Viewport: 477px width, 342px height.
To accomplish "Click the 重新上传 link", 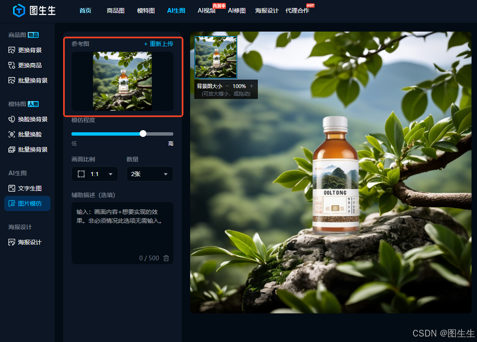I will click(x=159, y=44).
